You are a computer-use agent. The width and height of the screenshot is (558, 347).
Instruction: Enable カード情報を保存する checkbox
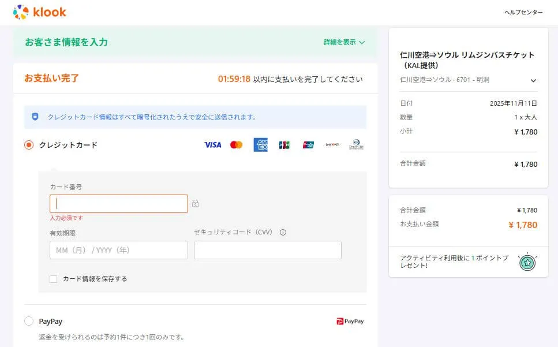[52, 278]
